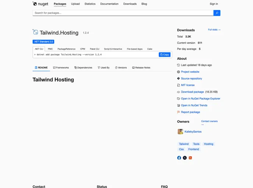Select the File-based Apps tab
253x188 pixels.
pyautogui.click(x=135, y=49)
